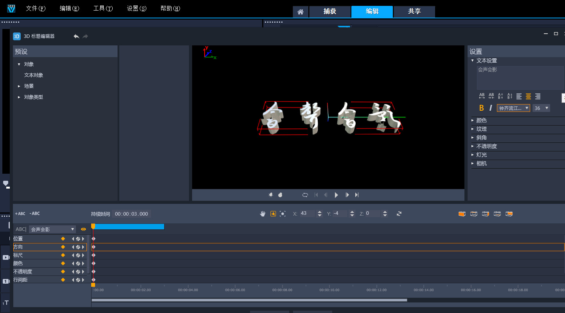Toggle Bold text style

(482, 108)
